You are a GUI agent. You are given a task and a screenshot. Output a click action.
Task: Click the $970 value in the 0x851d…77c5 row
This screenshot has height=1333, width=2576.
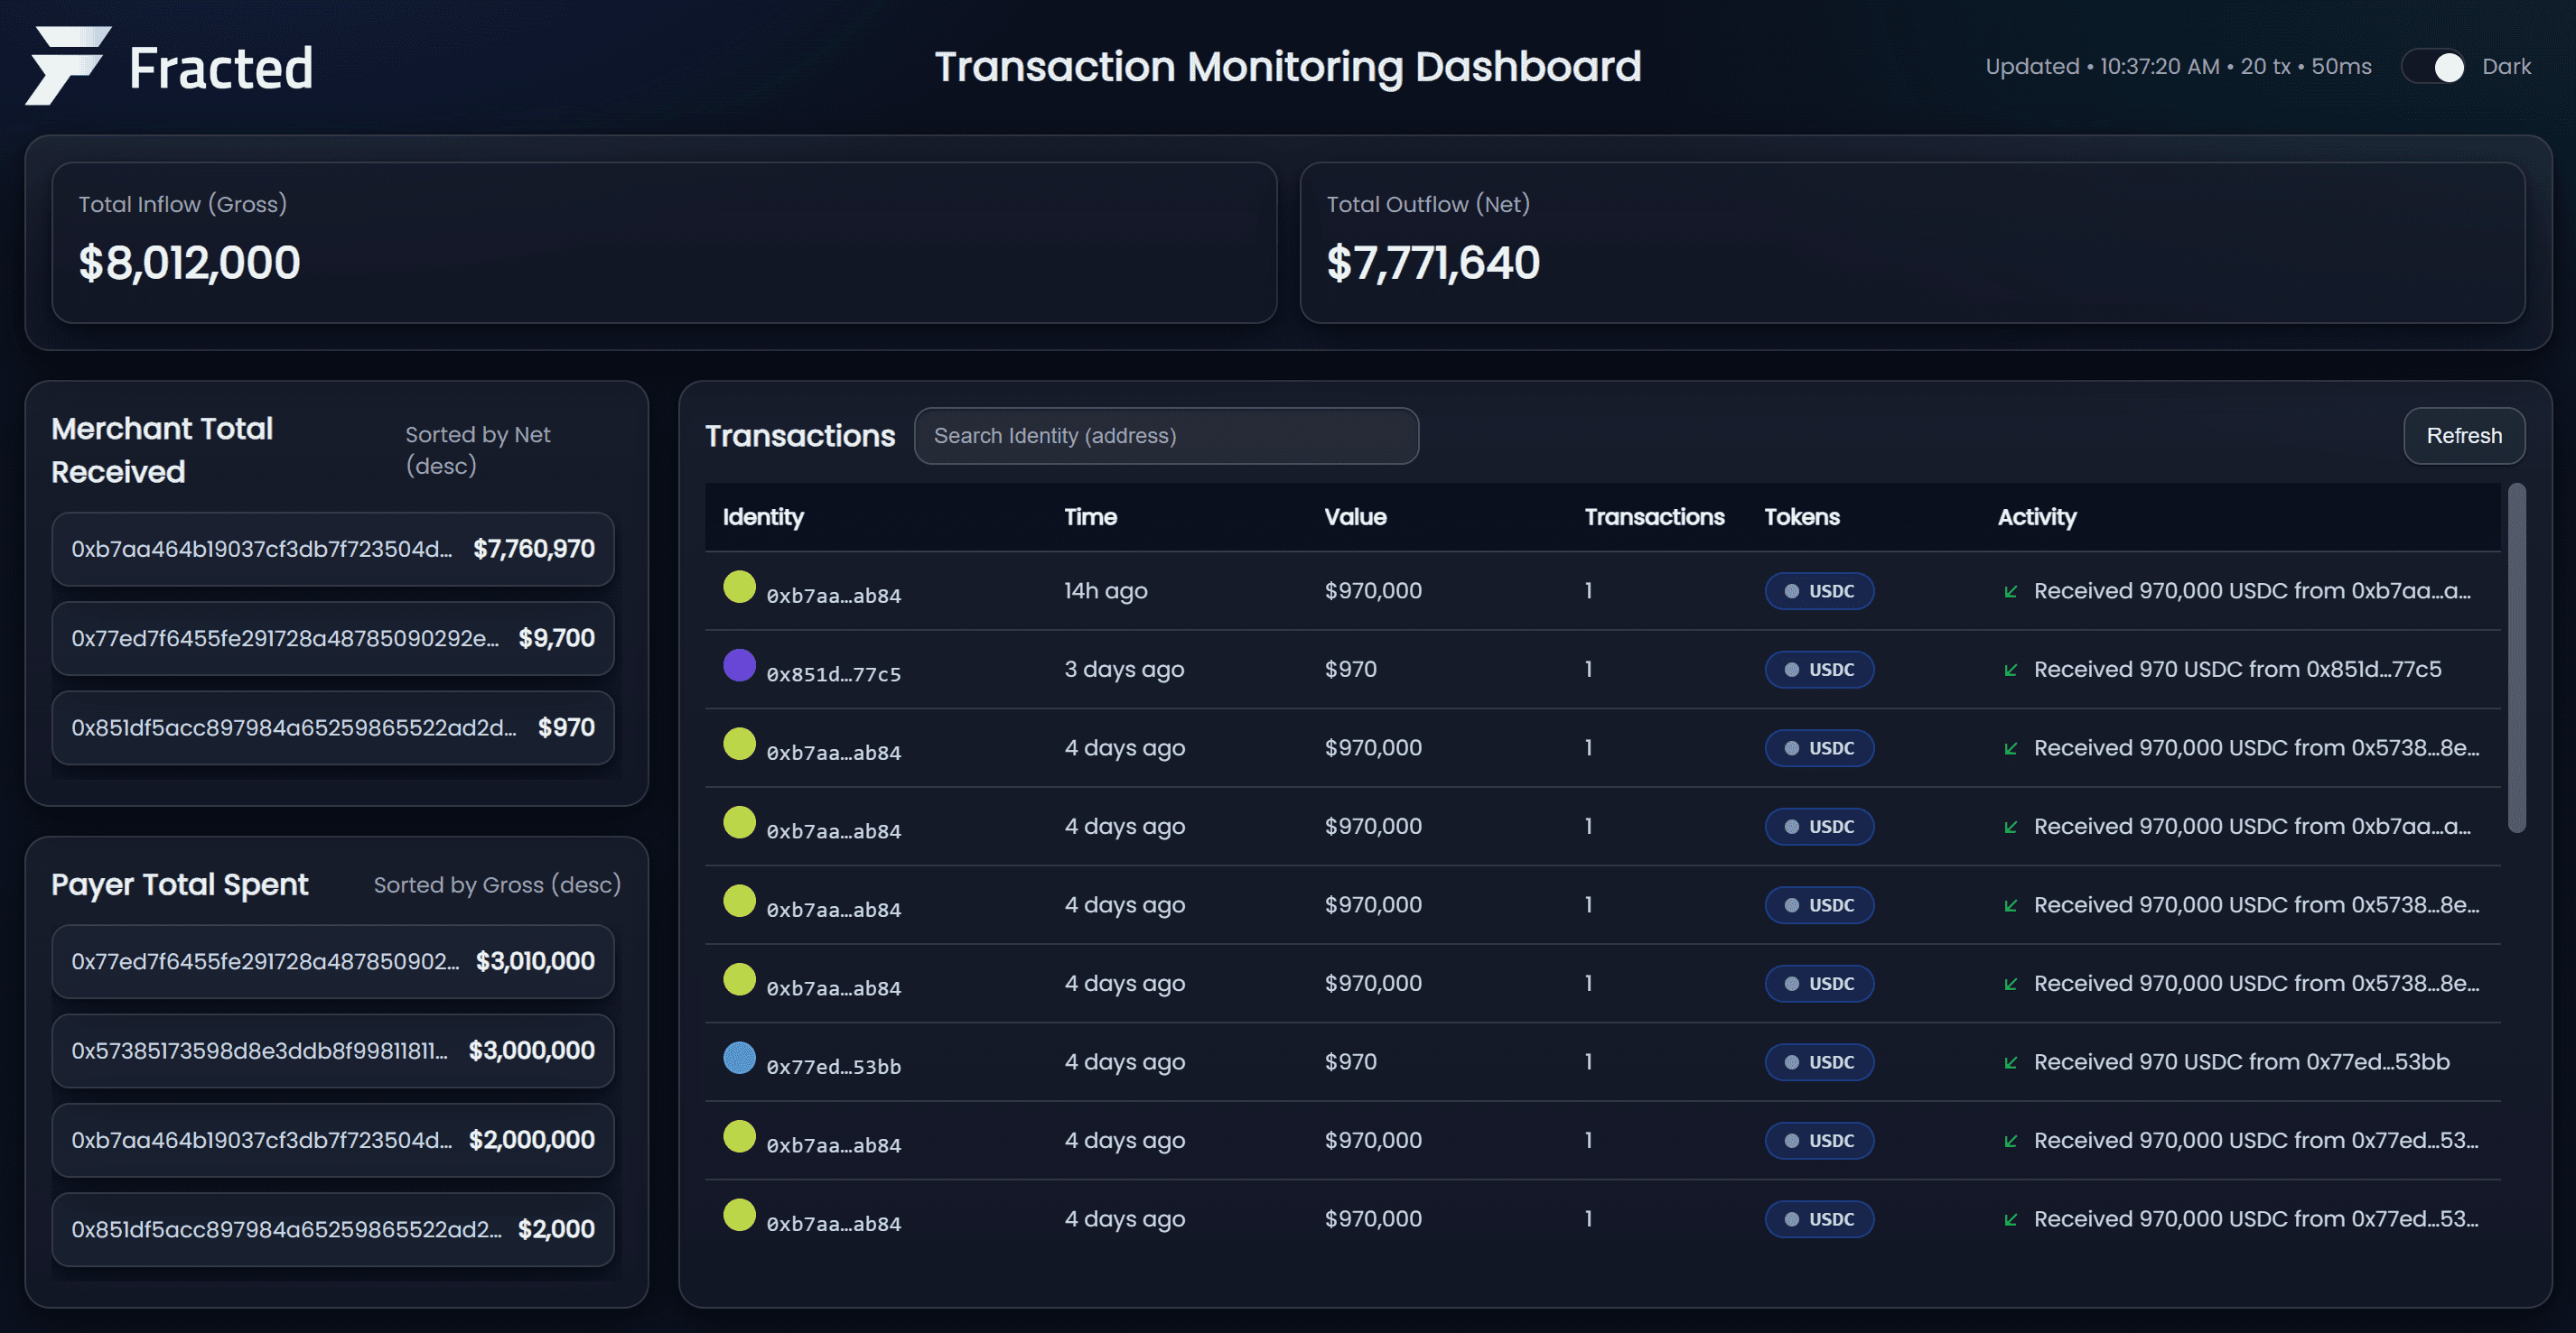1350,670
